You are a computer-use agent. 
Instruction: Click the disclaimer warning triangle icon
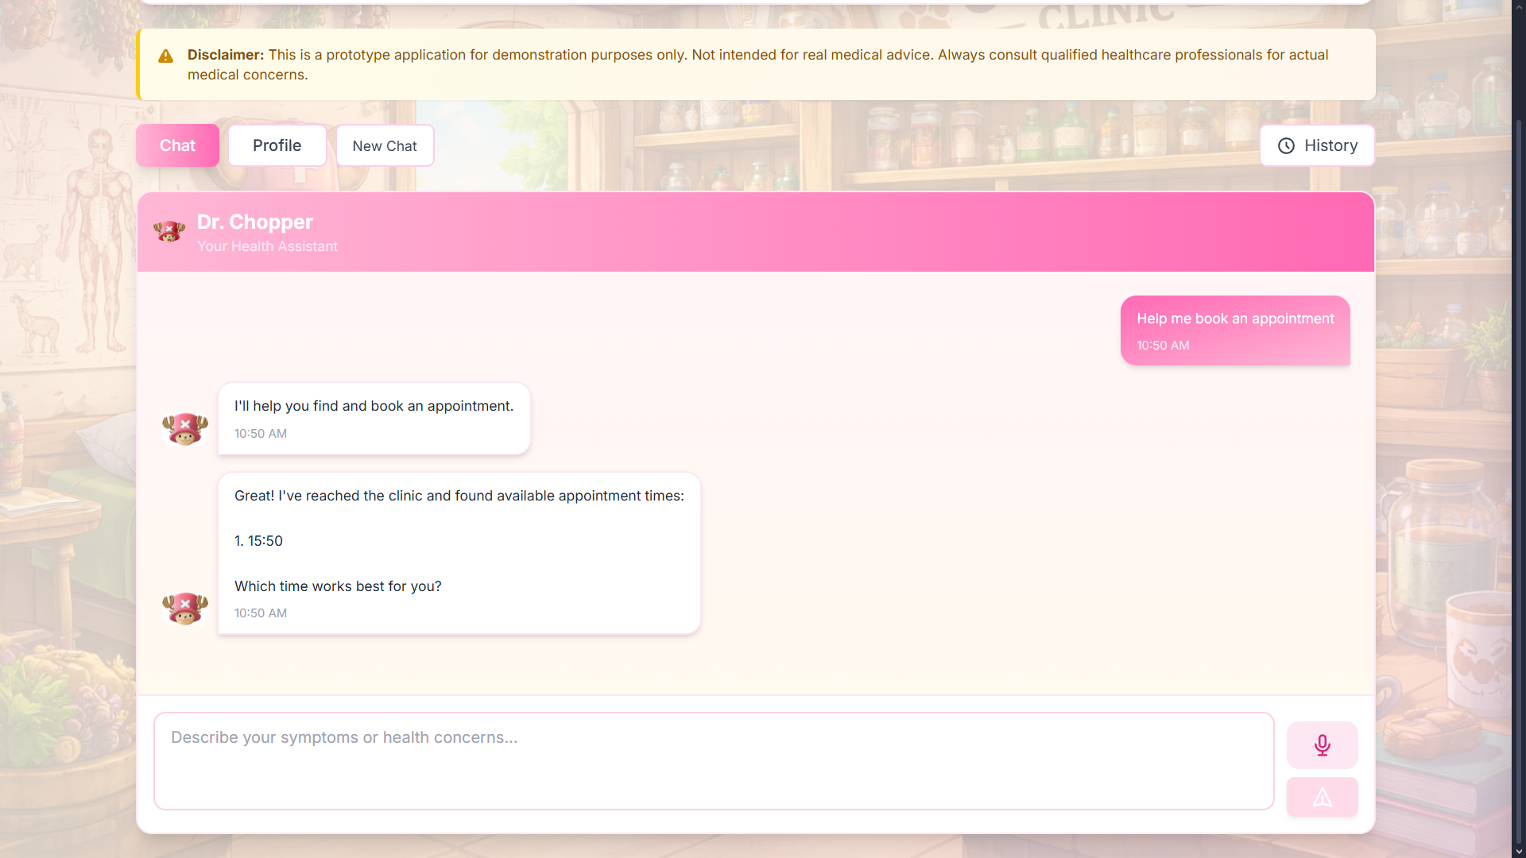(165, 56)
